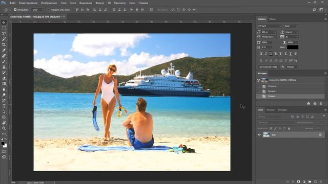This screenshot has height=184, width=328.
Task: Toggle the Auto-Select checkbox
Action: tap(15, 10)
